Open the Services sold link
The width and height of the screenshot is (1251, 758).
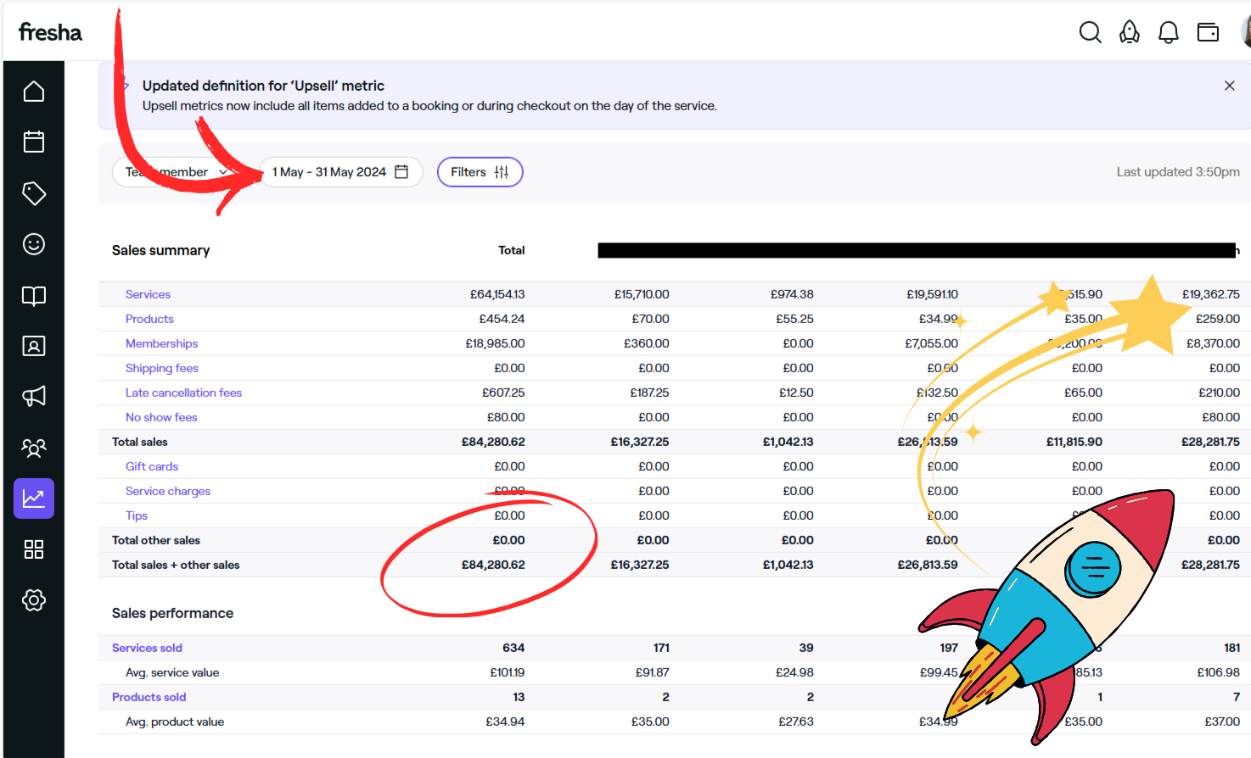tap(147, 648)
